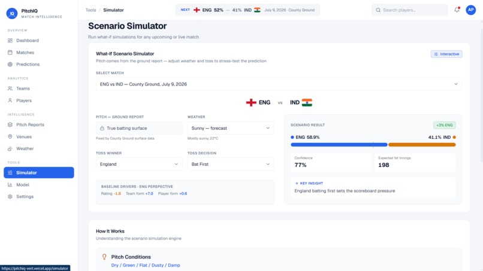483x271 pixels.
Task: Click 'Fixed by County Ground surface data' note
Action: click(x=125, y=138)
